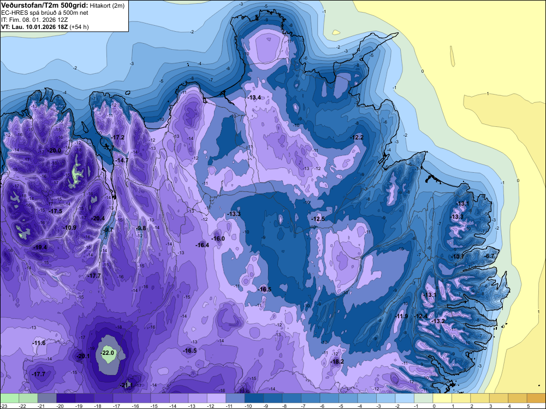
Task: Click the -12.5 map value
Action: [x=318, y=219]
